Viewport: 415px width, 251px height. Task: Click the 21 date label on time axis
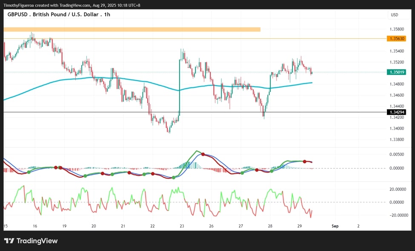123,226
